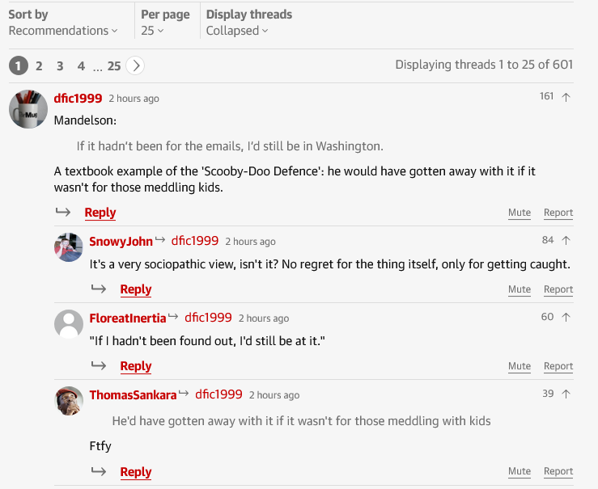Open the Per page 25 dropdown
The height and width of the screenshot is (489, 598).
pos(152,31)
